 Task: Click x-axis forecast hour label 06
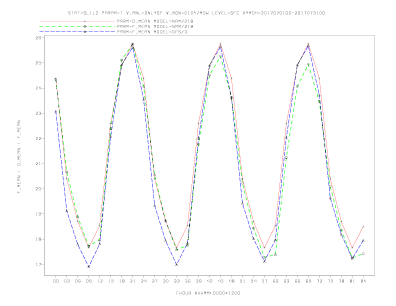(x=78, y=281)
